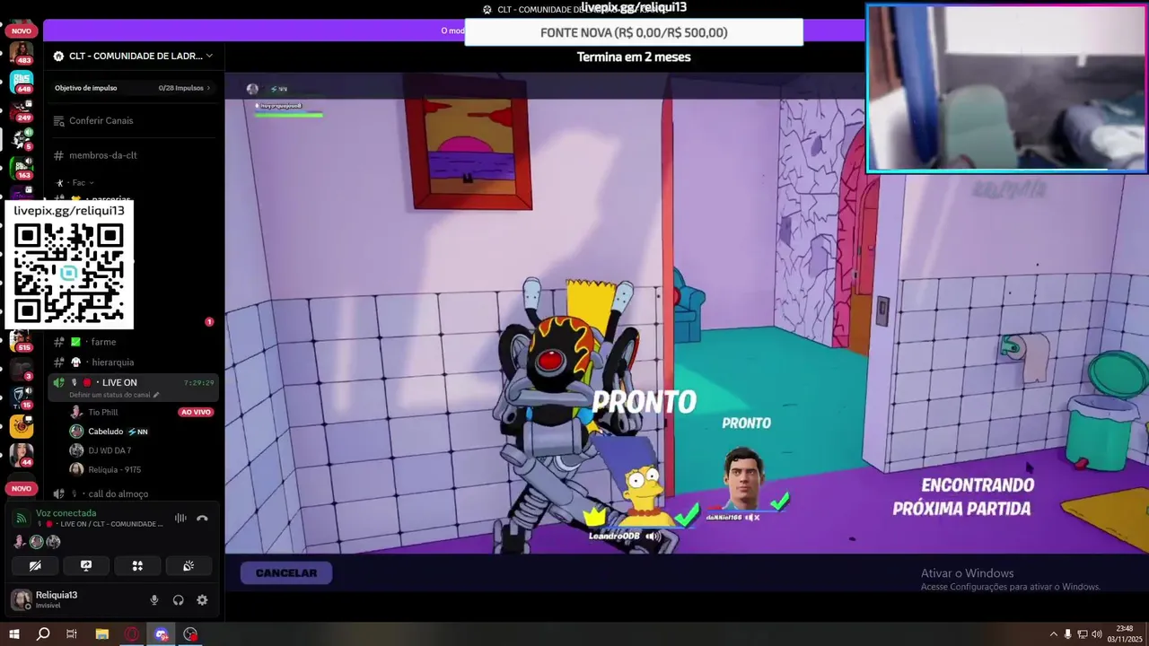Open the Discord server with 15 badge
1149x646 pixels.
pyautogui.click(x=22, y=397)
